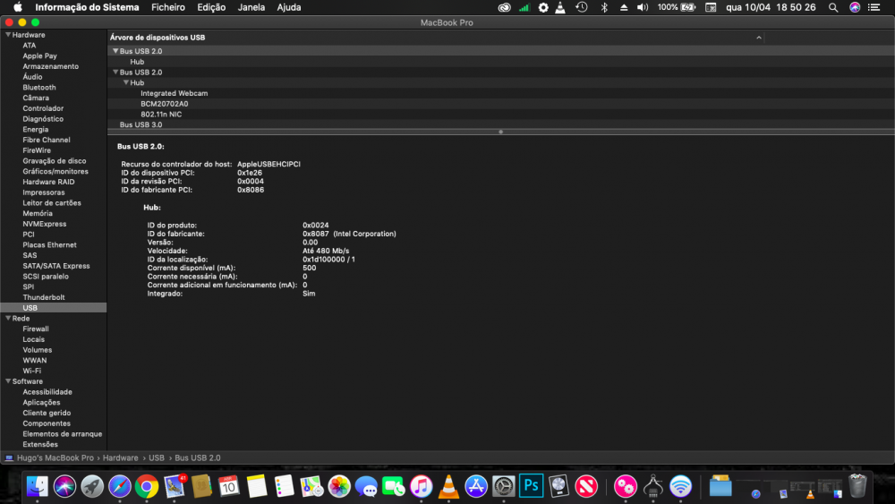The image size is (895, 504).
Task: Collapse the Hub containing Integrated Webcam
Action: (126, 82)
